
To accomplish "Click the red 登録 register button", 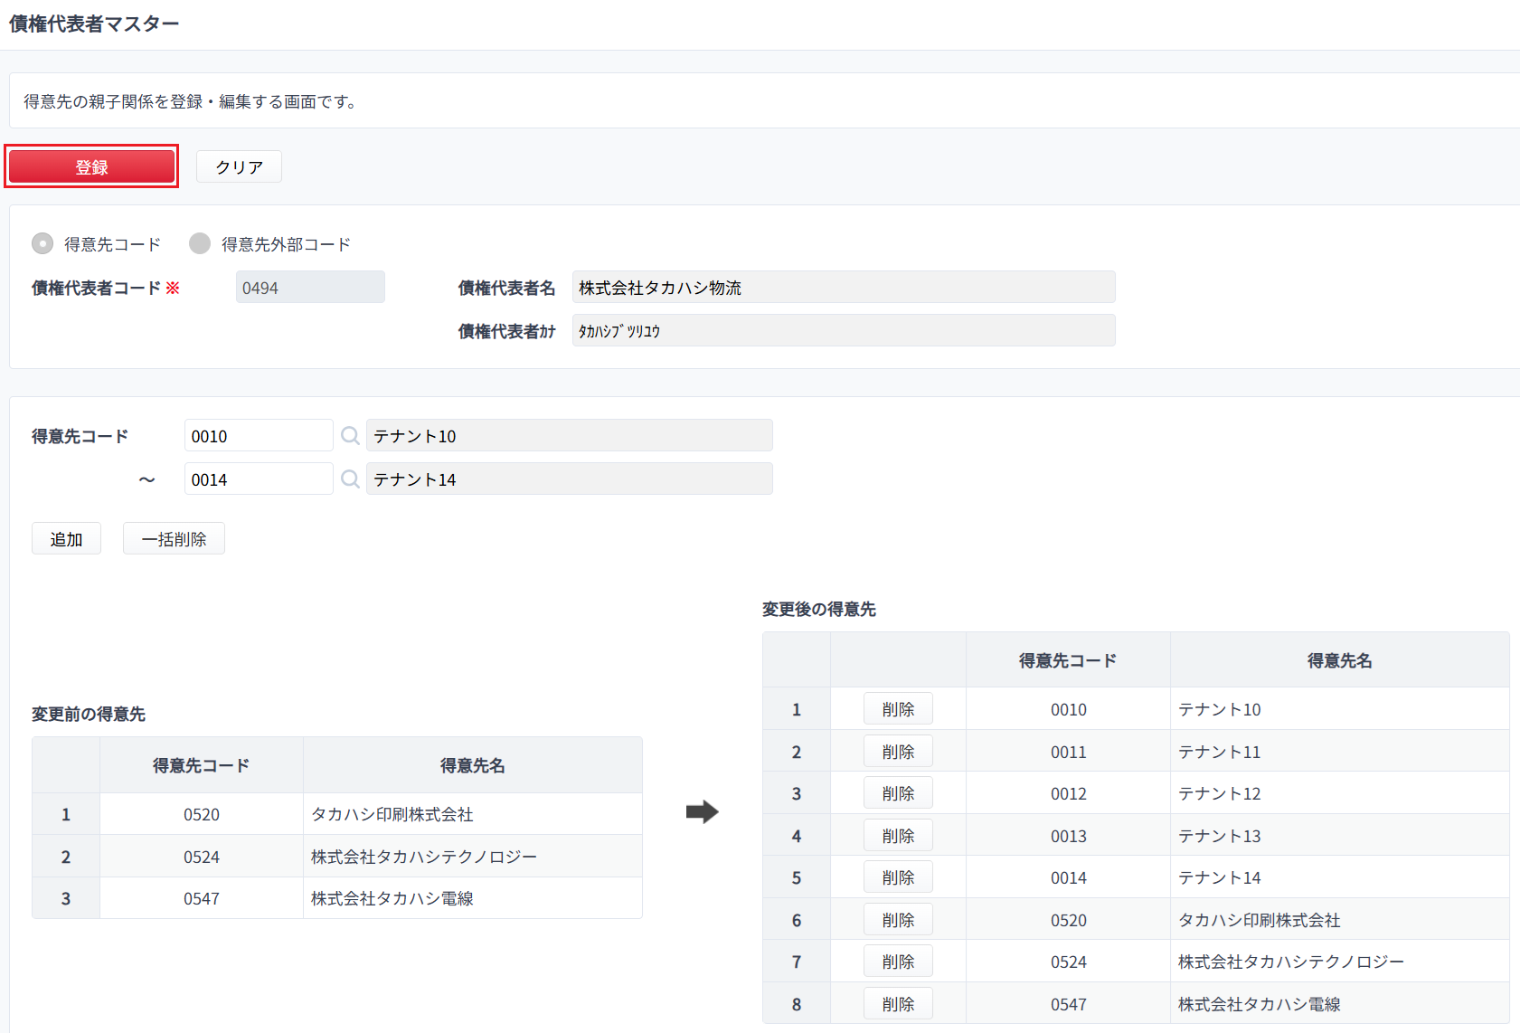I will click(x=91, y=166).
